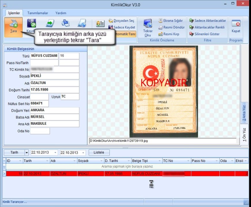Click the ID card icon
This screenshot has height=207, width=251.
point(100,24)
